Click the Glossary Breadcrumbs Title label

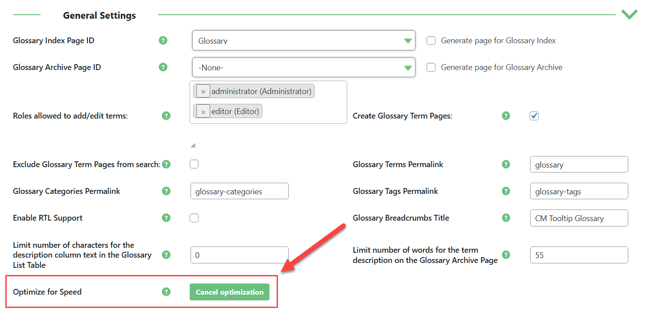point(401,218)
